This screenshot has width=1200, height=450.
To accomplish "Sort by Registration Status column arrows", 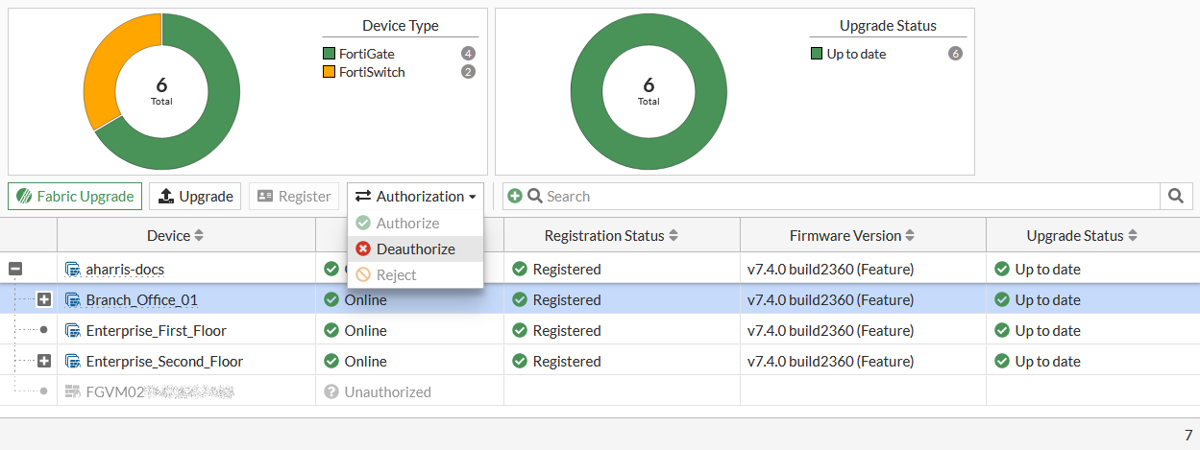I will pos(673,235).
